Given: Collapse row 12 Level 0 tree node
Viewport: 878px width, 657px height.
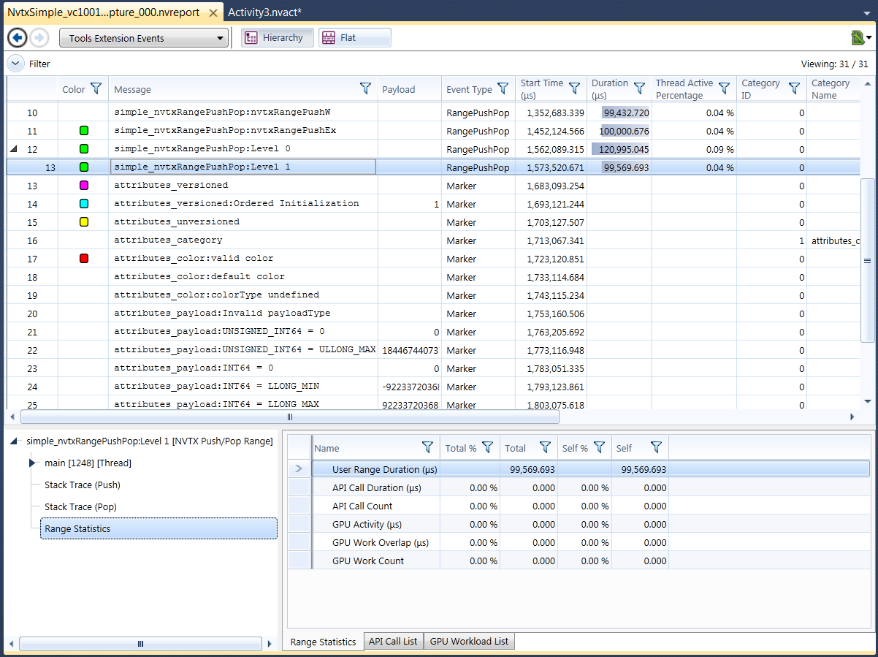Looking at the screenshot, I should coord(13,149).
